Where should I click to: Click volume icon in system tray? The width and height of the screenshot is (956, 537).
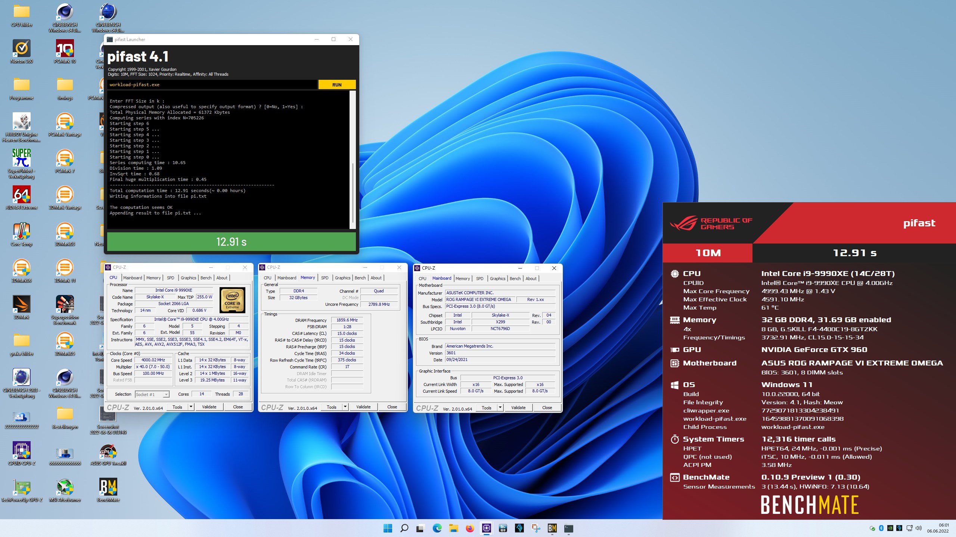919,528
